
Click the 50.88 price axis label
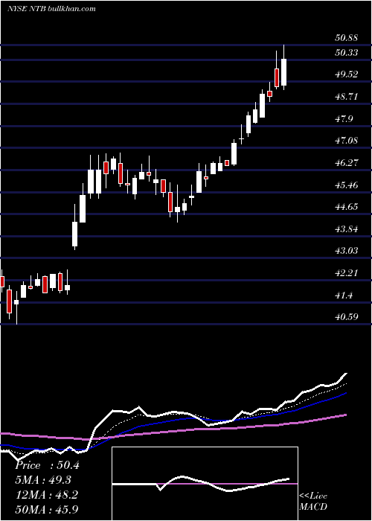pos(347,38)
